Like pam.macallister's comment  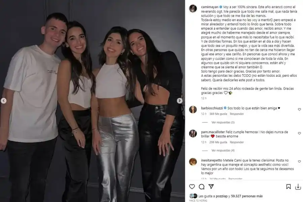[x=299, y=133]
